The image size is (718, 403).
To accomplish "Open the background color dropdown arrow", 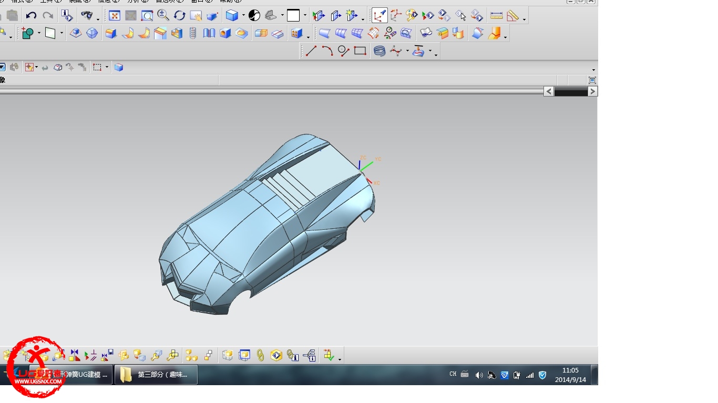I will point(305,16).
